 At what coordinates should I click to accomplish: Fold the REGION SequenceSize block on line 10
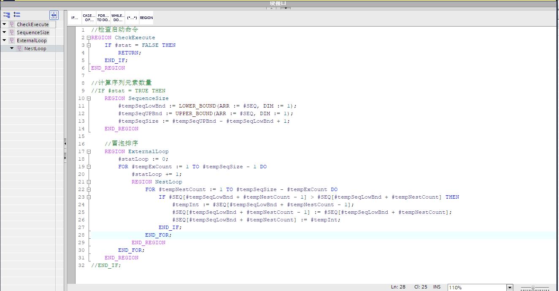coord(89,98)
